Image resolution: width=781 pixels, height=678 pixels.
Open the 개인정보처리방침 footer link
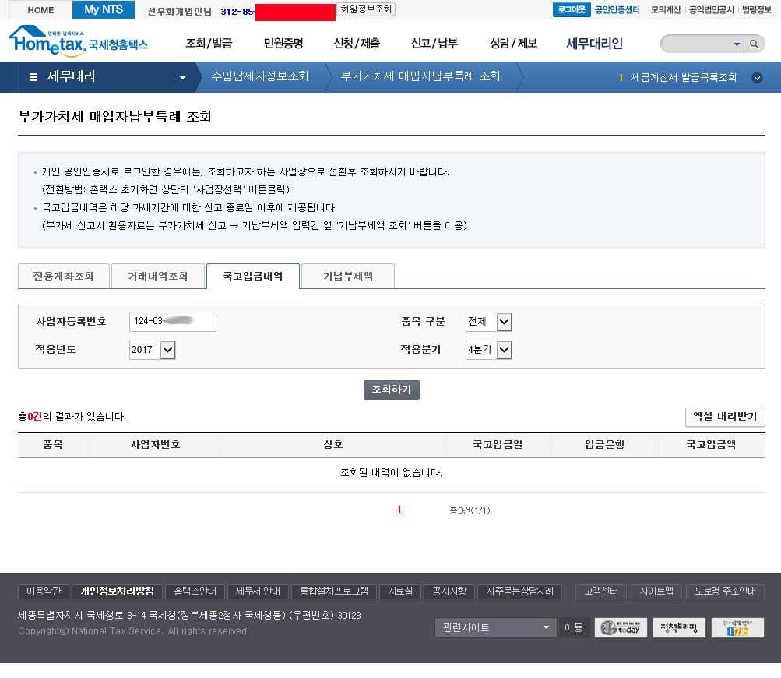(117, 591)
